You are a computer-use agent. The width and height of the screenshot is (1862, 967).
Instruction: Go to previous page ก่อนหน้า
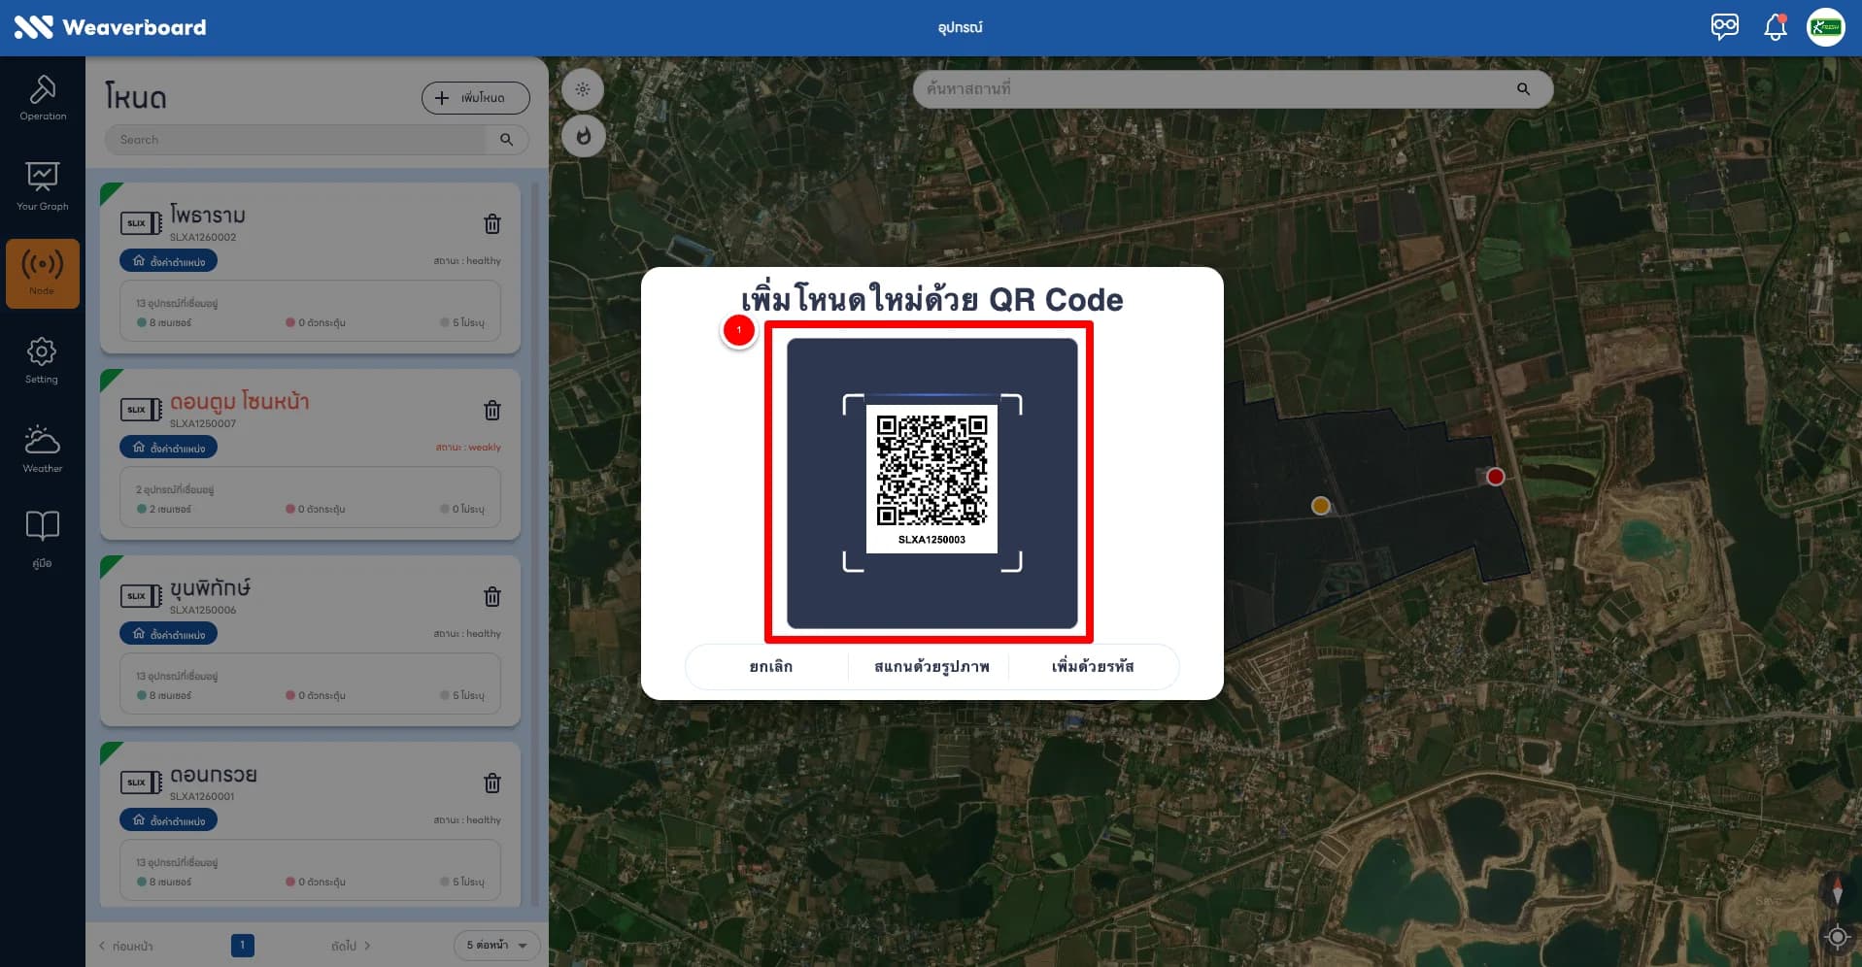(x=125, y=946)
